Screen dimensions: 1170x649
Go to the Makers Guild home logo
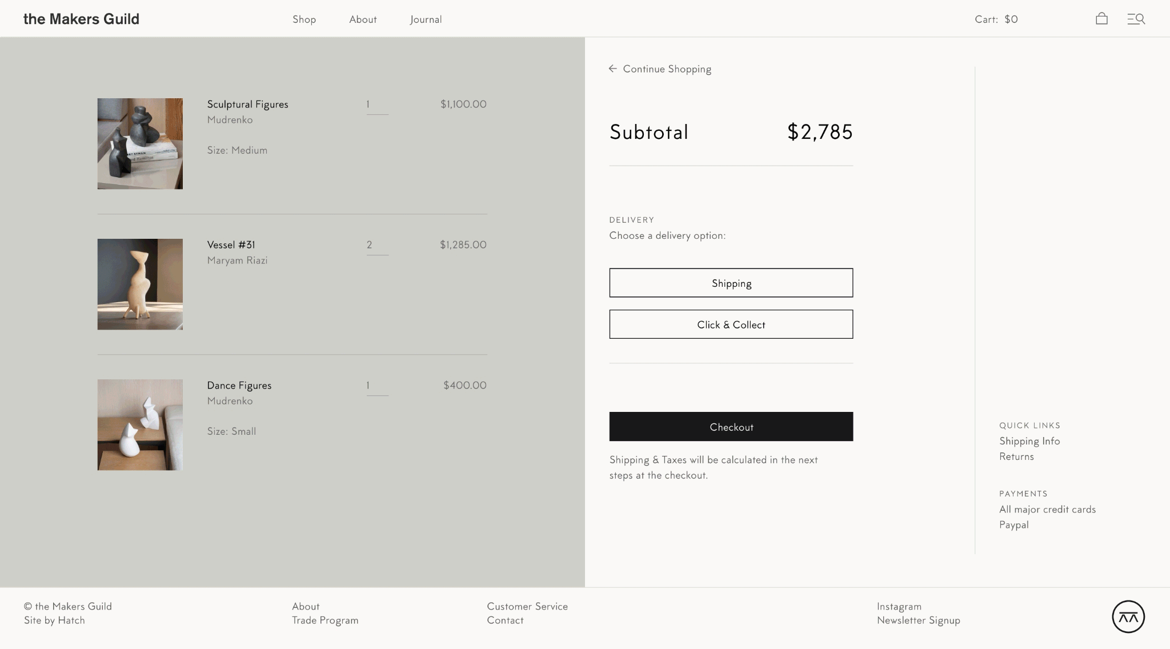[x=81, y=19]
